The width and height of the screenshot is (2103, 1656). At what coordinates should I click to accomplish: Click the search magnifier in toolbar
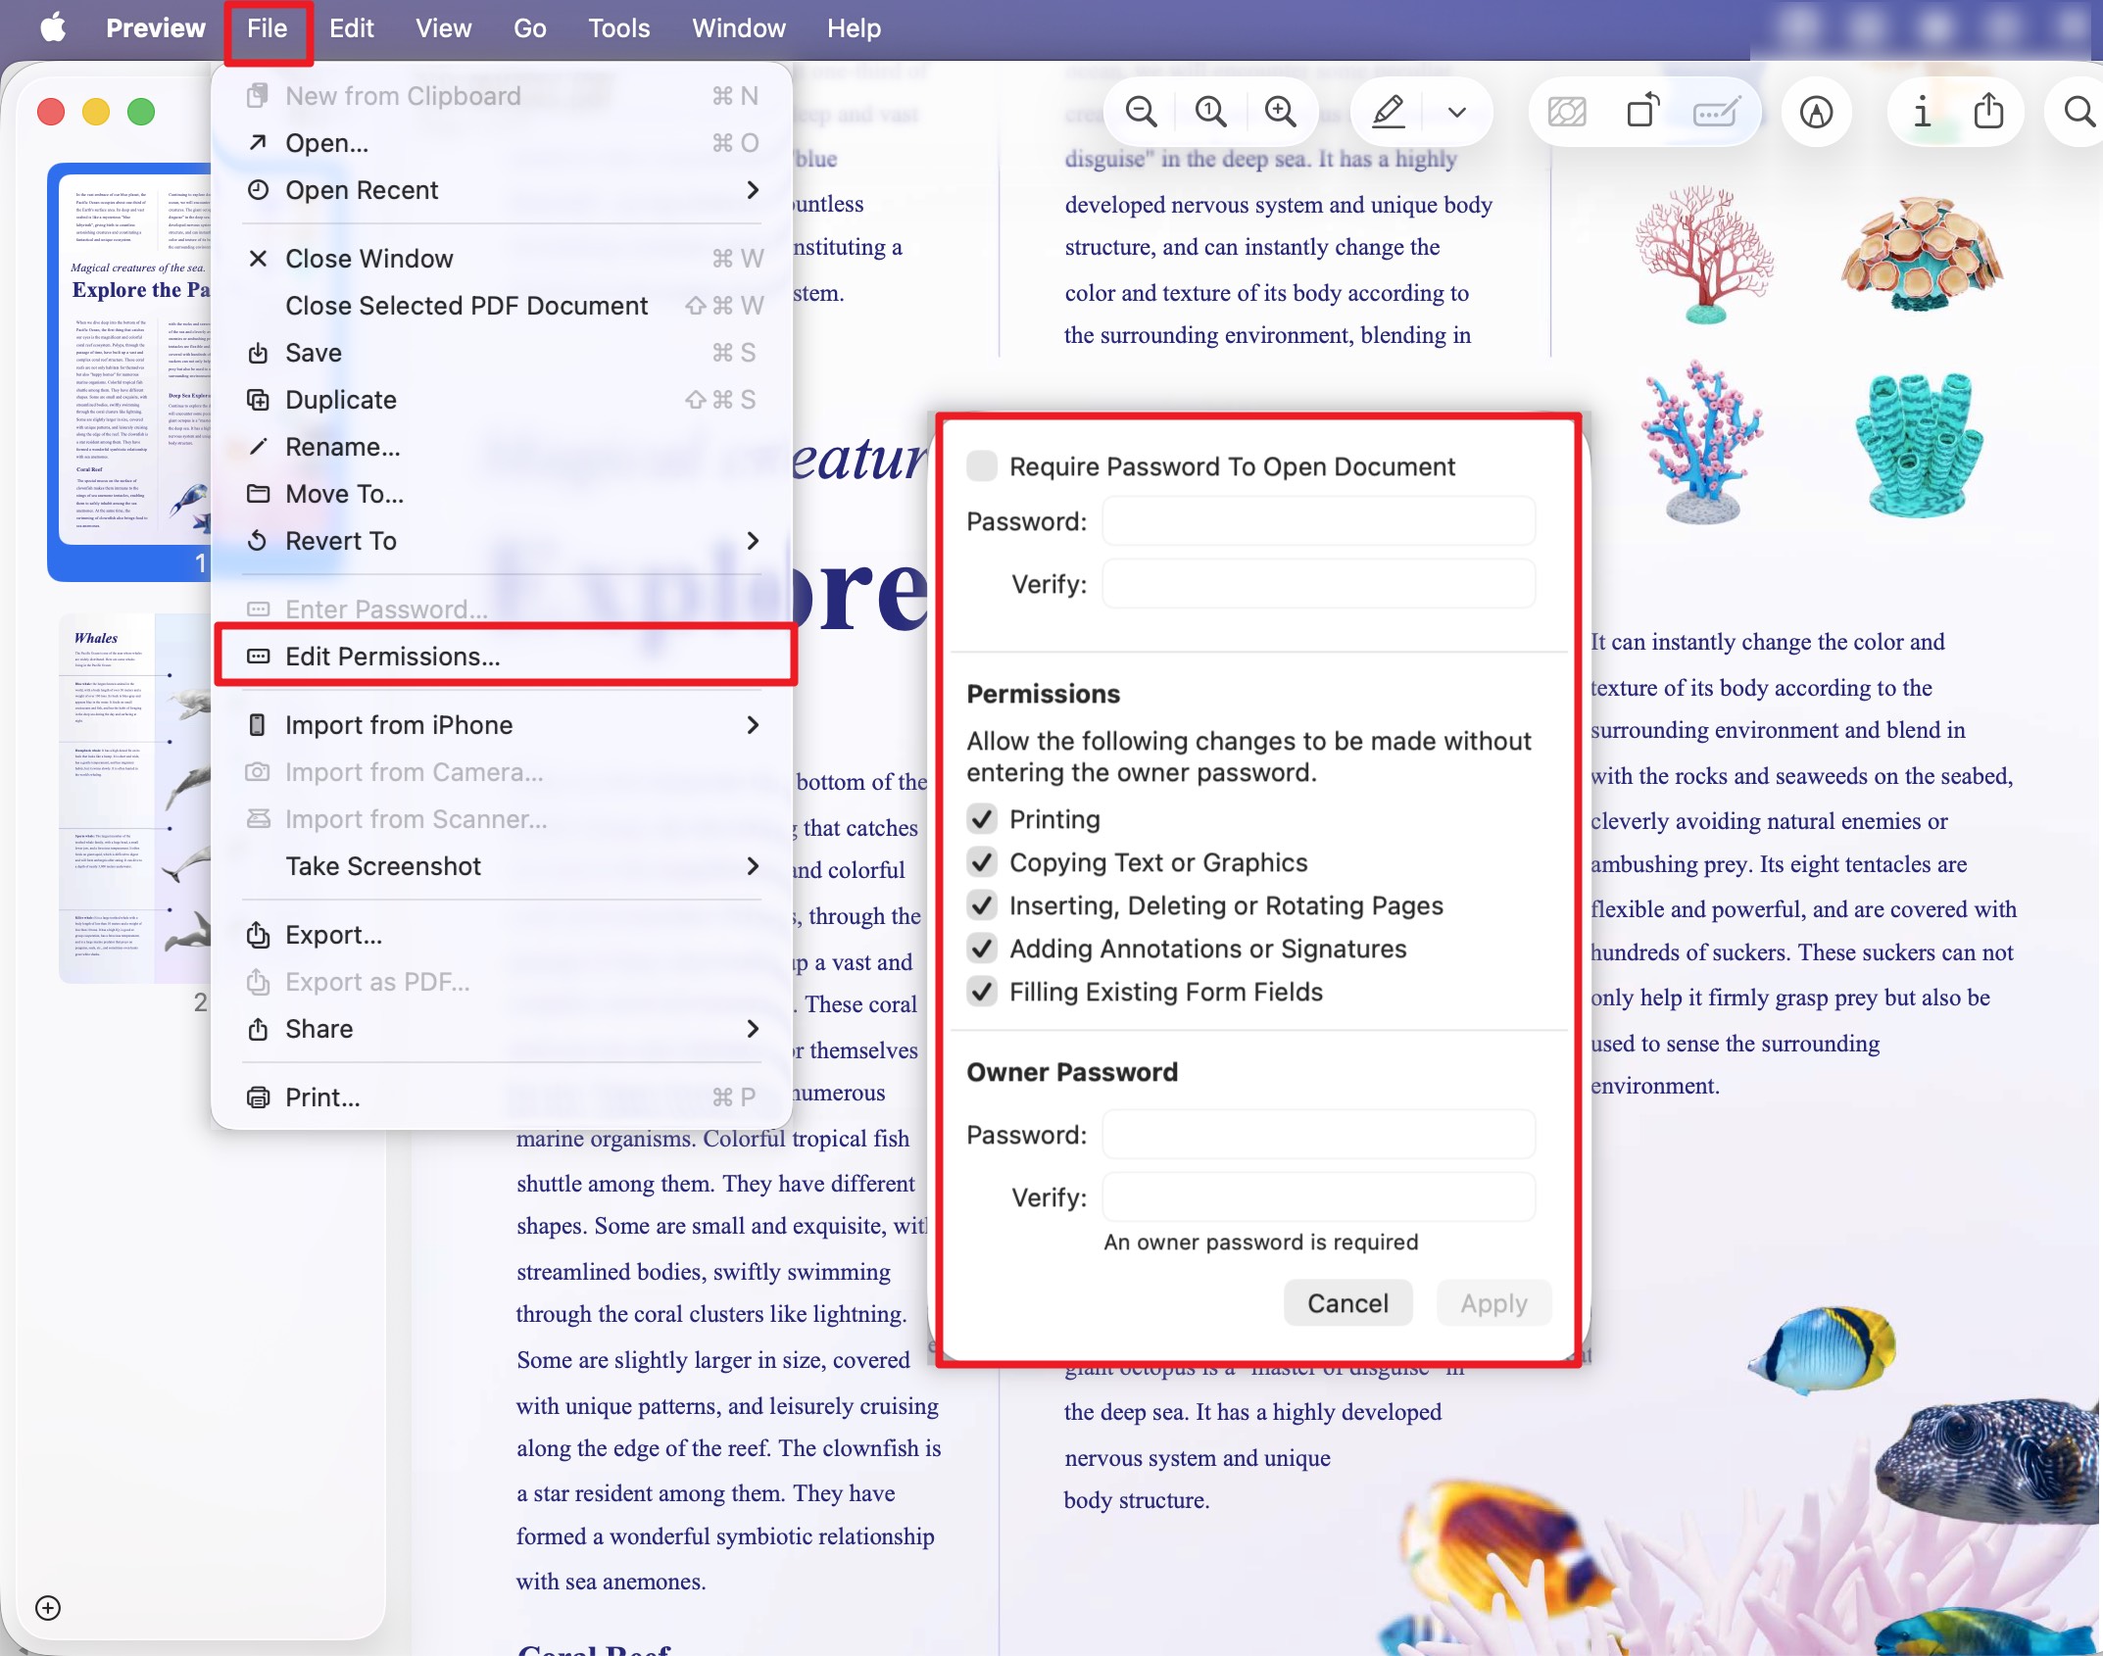pos(2078,112)
